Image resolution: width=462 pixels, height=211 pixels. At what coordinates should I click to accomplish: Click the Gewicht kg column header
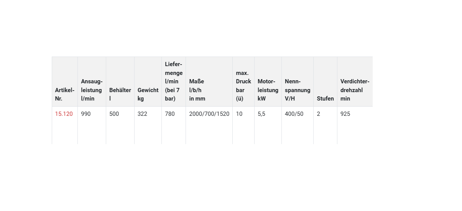click(x=148, y=94)
